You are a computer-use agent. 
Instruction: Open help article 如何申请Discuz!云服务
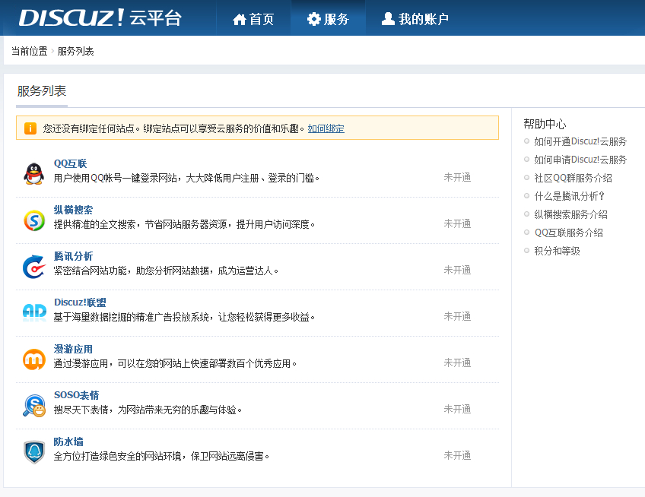click(580, 160)
